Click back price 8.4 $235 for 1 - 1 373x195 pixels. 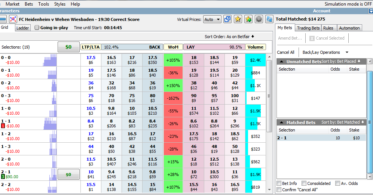[x=153, y=124]
